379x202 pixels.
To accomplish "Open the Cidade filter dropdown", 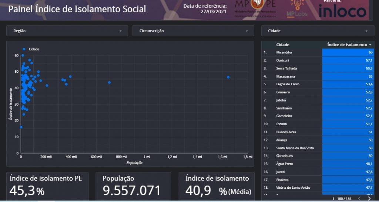I will click(x=318, y=31).
